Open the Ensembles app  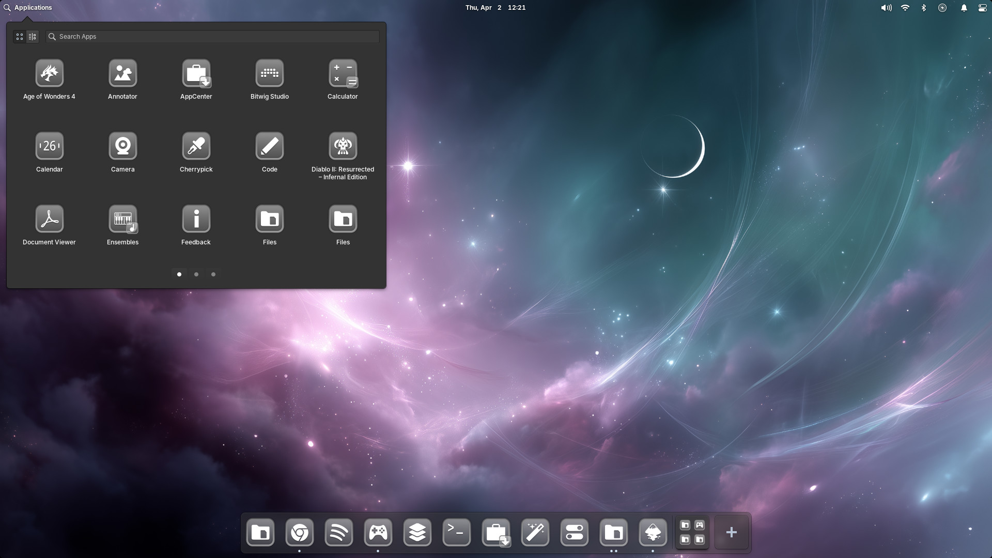(122, 219)
